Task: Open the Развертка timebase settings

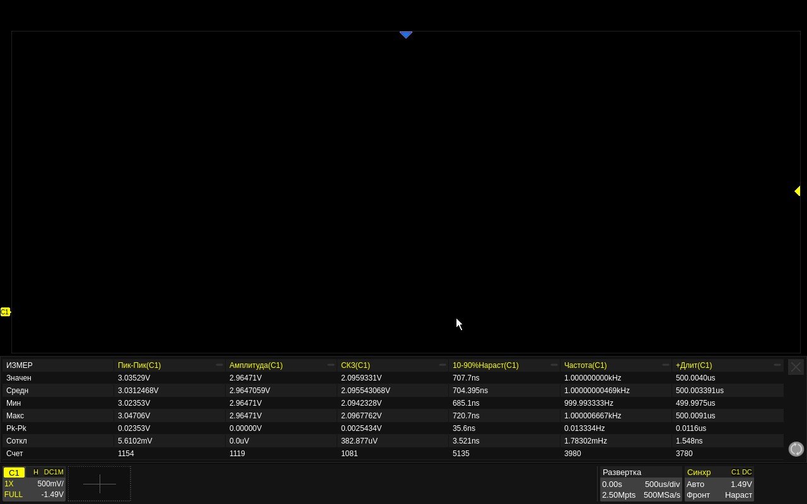Action: [x=622, y=472]
